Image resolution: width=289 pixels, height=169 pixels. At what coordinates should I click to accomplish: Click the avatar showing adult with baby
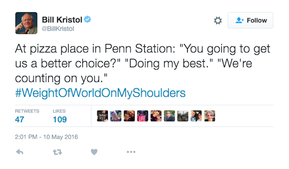tap(129, 116)
